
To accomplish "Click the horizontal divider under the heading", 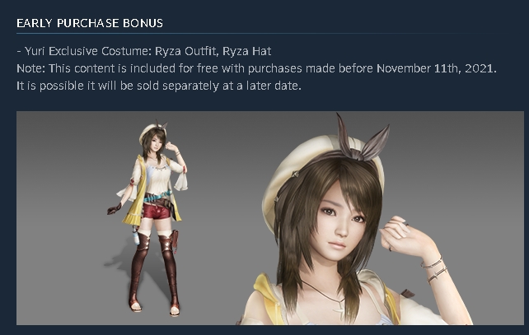I will coord(256,34).
